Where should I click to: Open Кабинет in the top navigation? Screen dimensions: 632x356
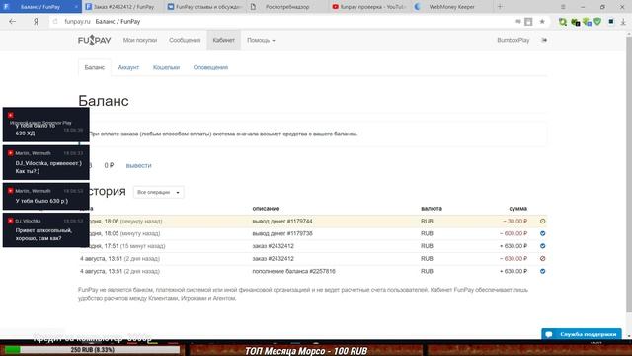(x=224, y=40)
